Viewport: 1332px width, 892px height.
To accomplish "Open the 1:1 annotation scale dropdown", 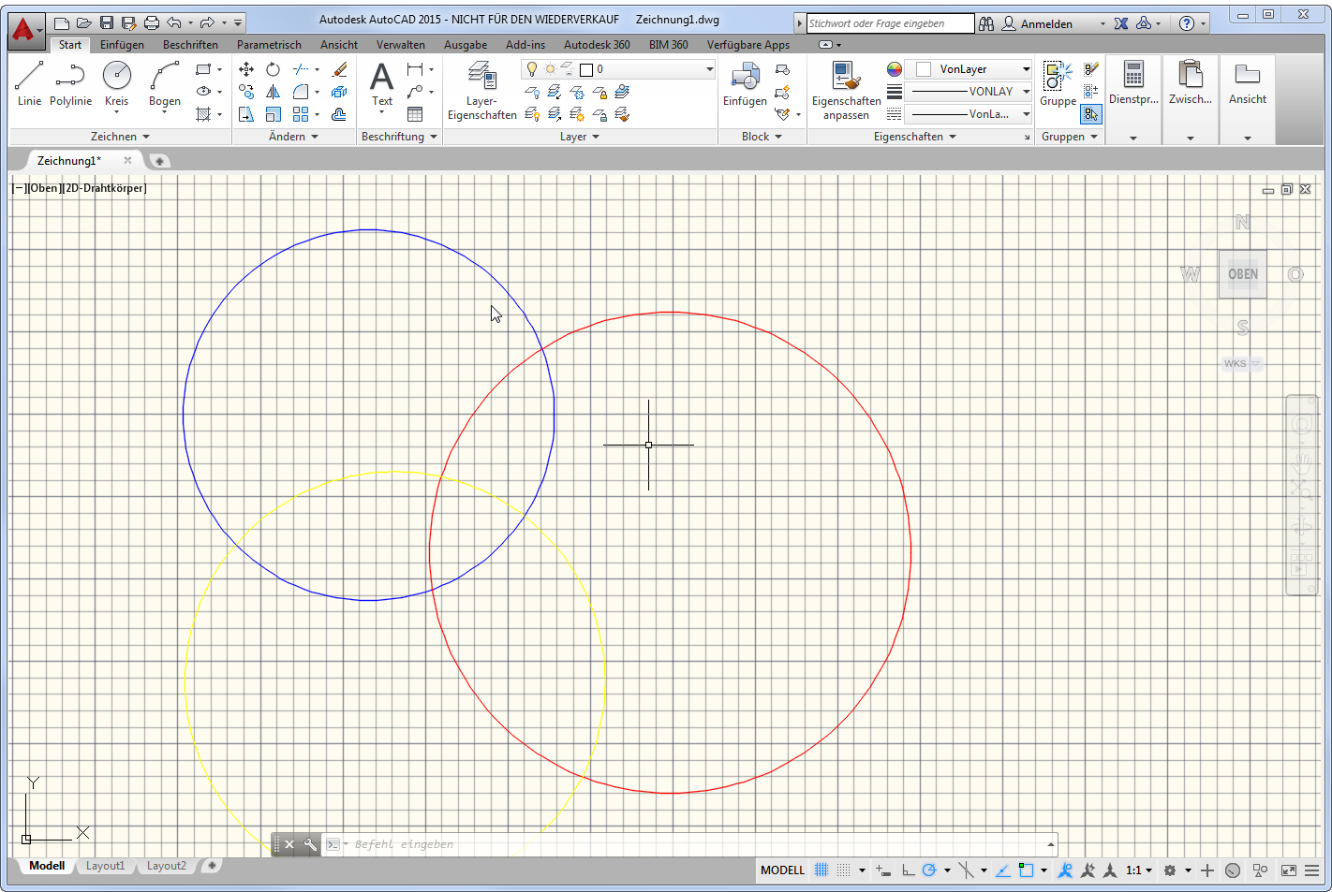I will point(1138,870).
